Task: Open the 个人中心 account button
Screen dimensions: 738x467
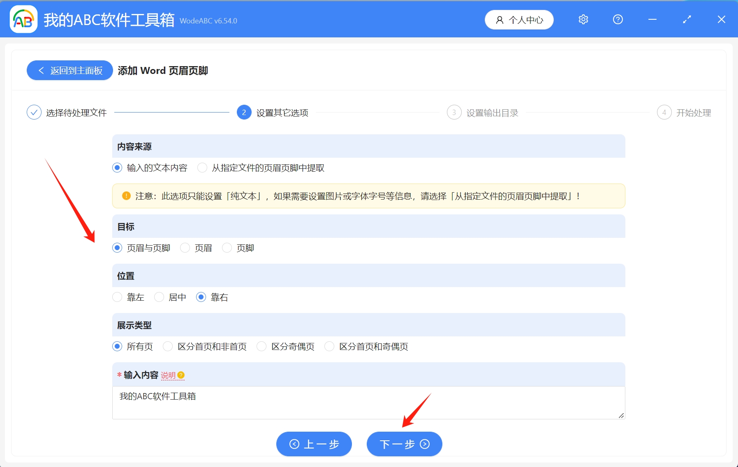Action: (519, 20)
